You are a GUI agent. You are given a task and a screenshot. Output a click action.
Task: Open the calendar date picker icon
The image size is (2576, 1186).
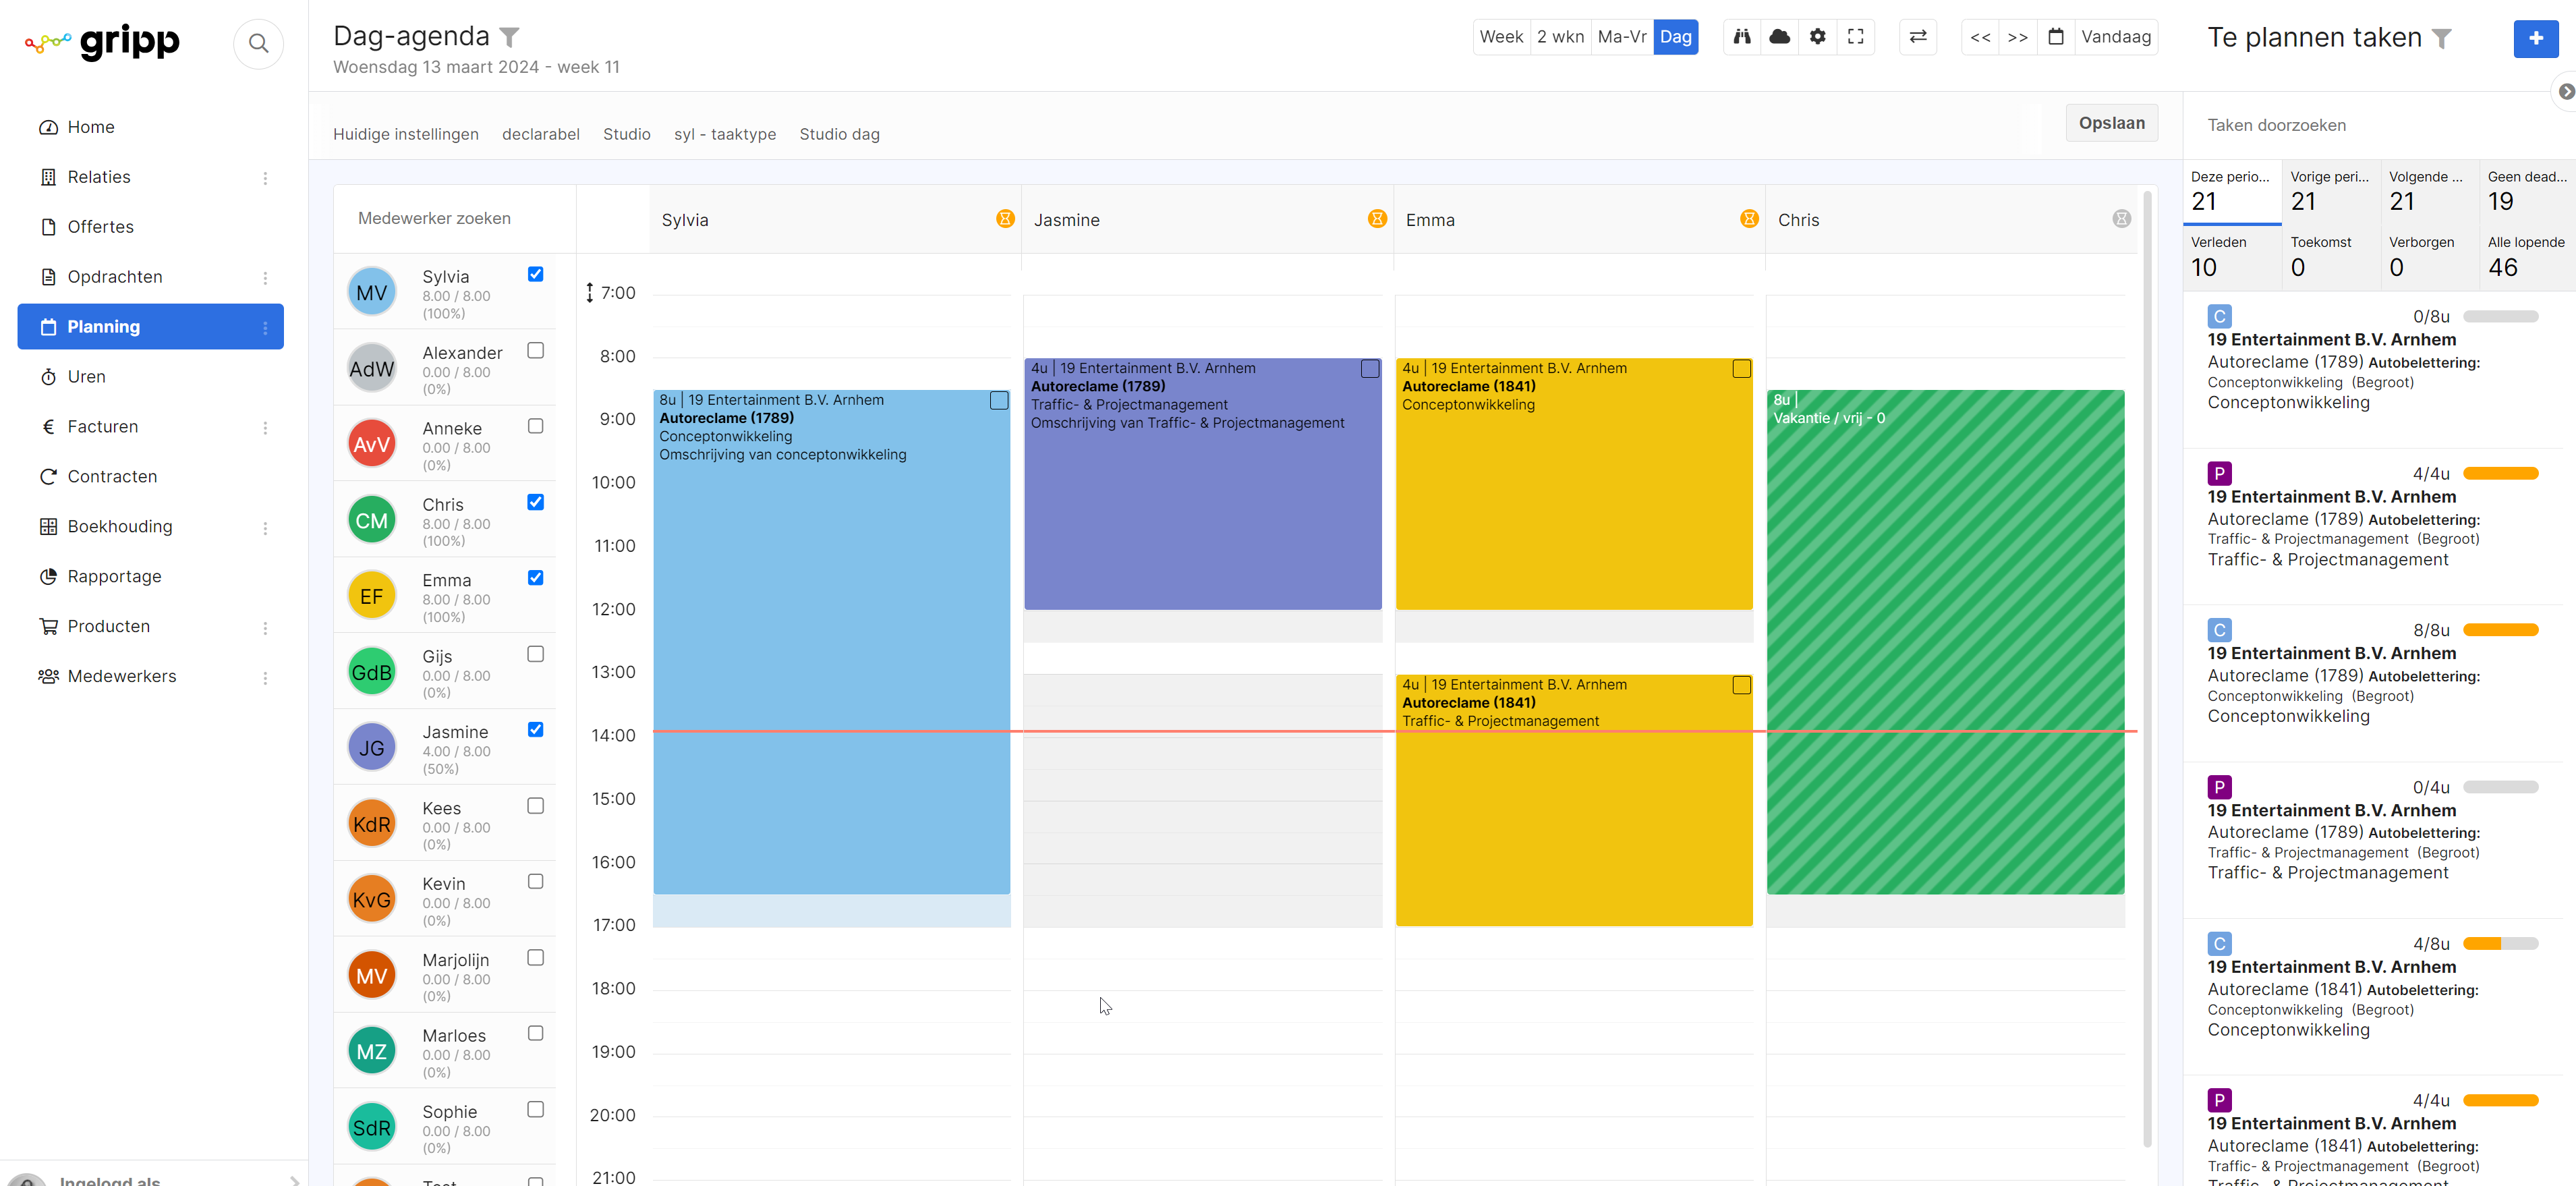2056,37
